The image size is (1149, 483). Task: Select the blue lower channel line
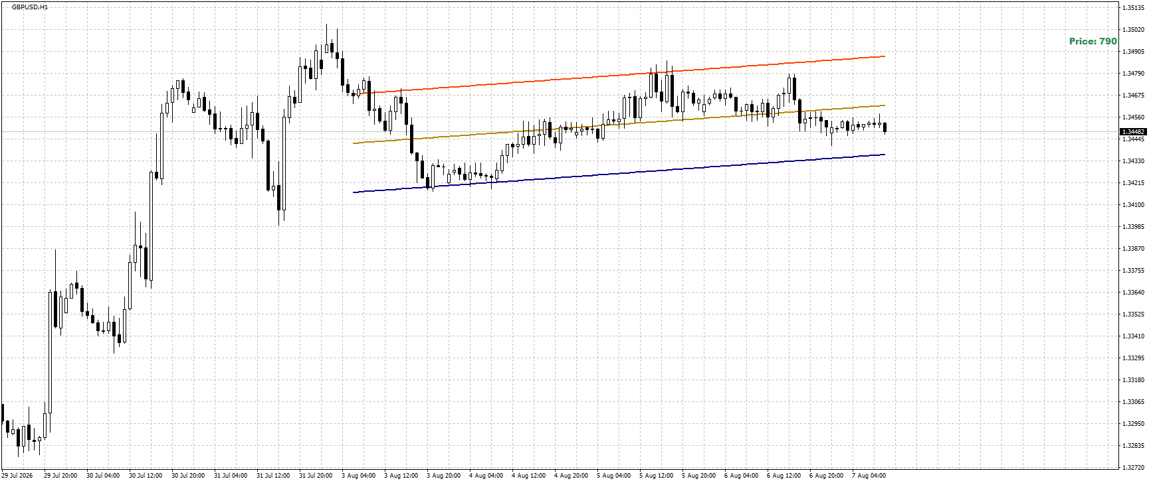[619, 173]
